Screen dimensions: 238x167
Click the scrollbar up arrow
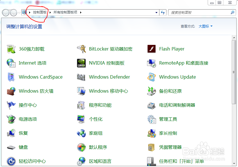click(234, 38)
